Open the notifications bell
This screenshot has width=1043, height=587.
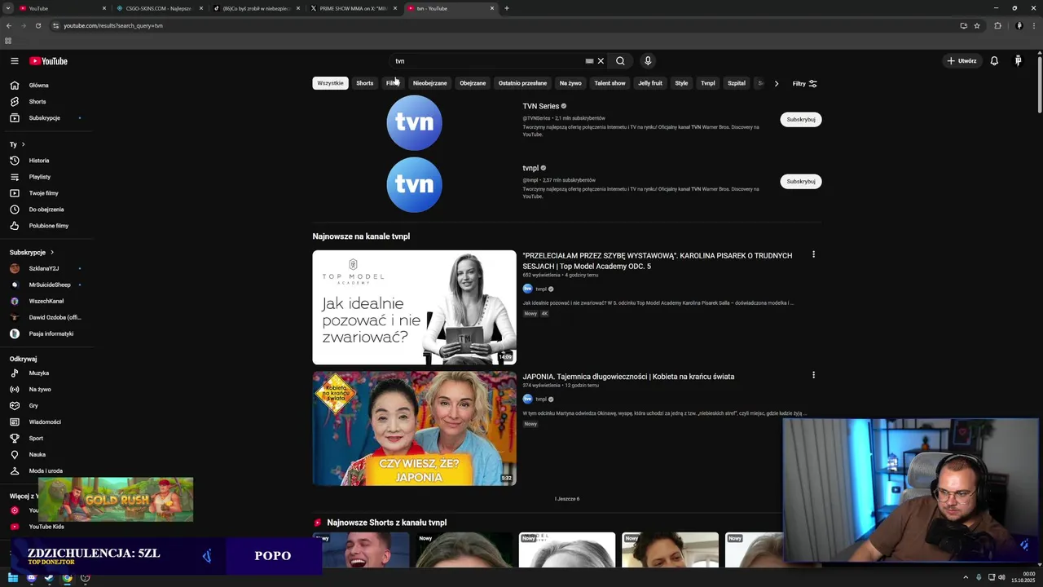click(994, 61)
